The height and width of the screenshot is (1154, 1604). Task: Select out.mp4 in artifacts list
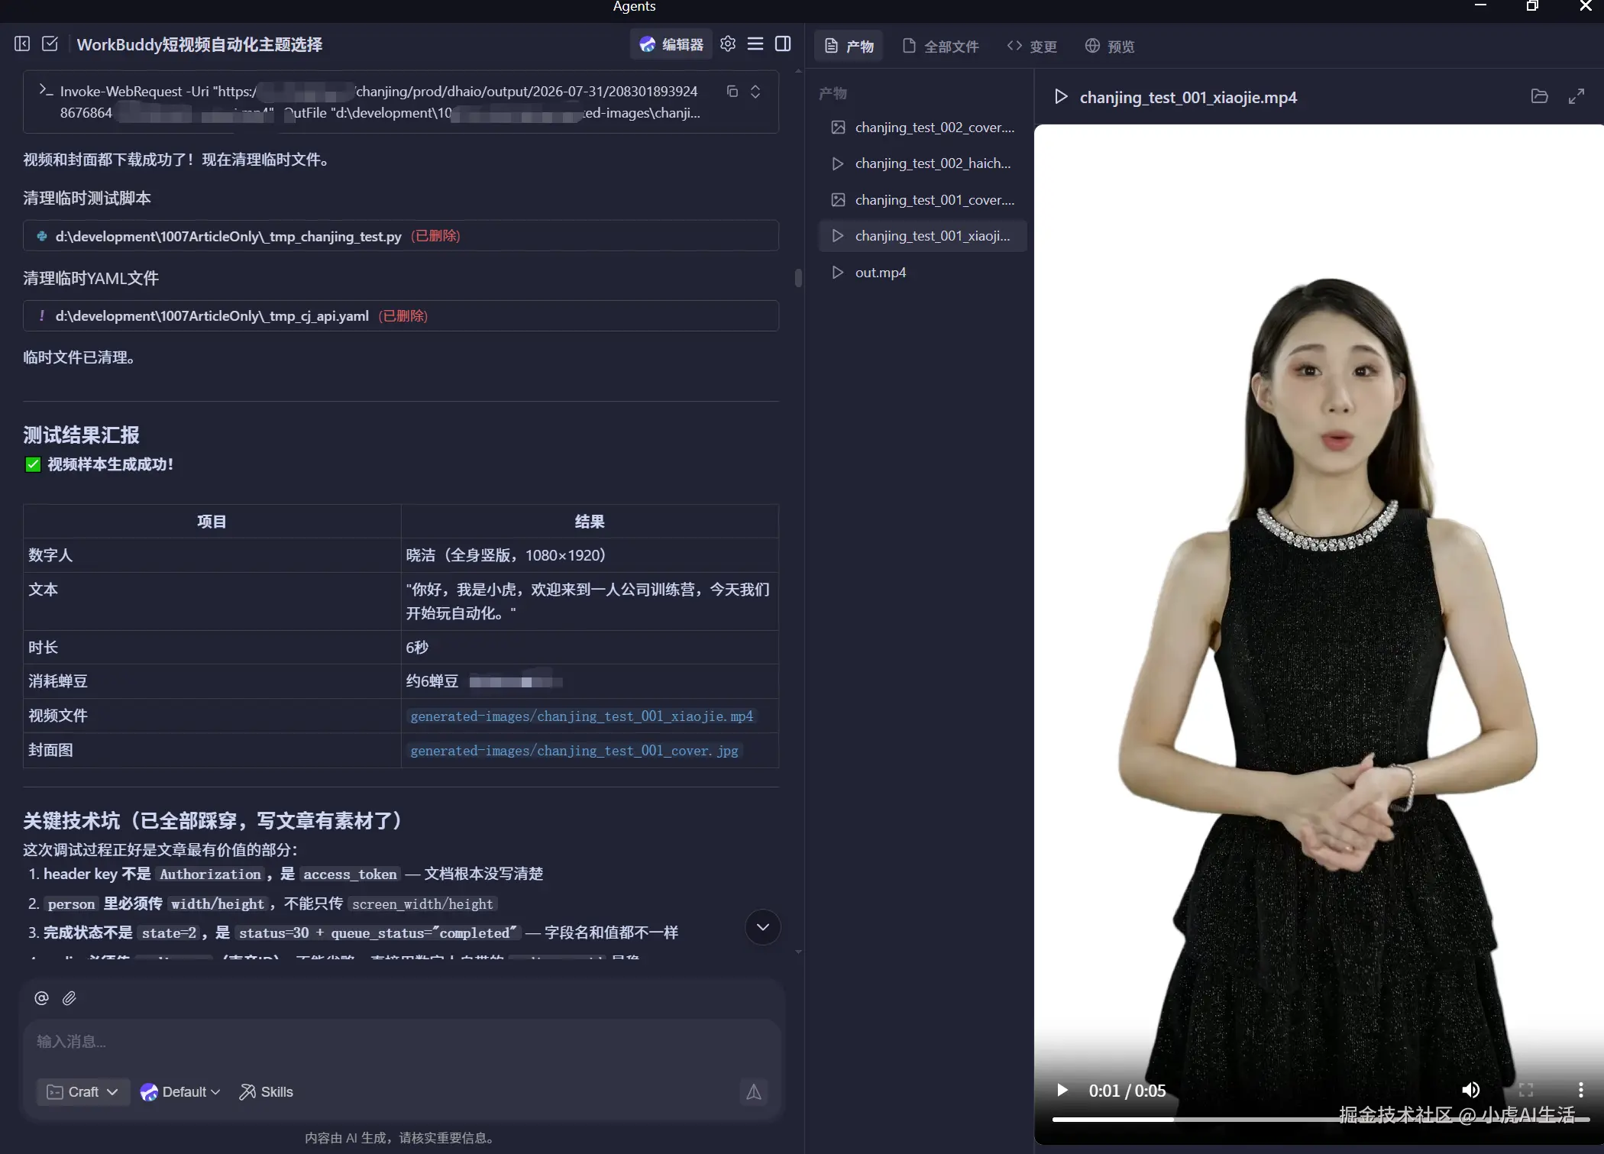pos(923,273)
